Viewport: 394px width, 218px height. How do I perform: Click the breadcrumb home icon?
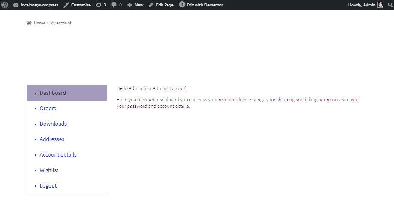coord(29,23)
